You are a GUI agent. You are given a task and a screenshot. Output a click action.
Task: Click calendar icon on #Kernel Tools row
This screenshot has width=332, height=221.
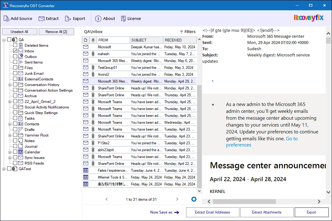pos(86,177)
